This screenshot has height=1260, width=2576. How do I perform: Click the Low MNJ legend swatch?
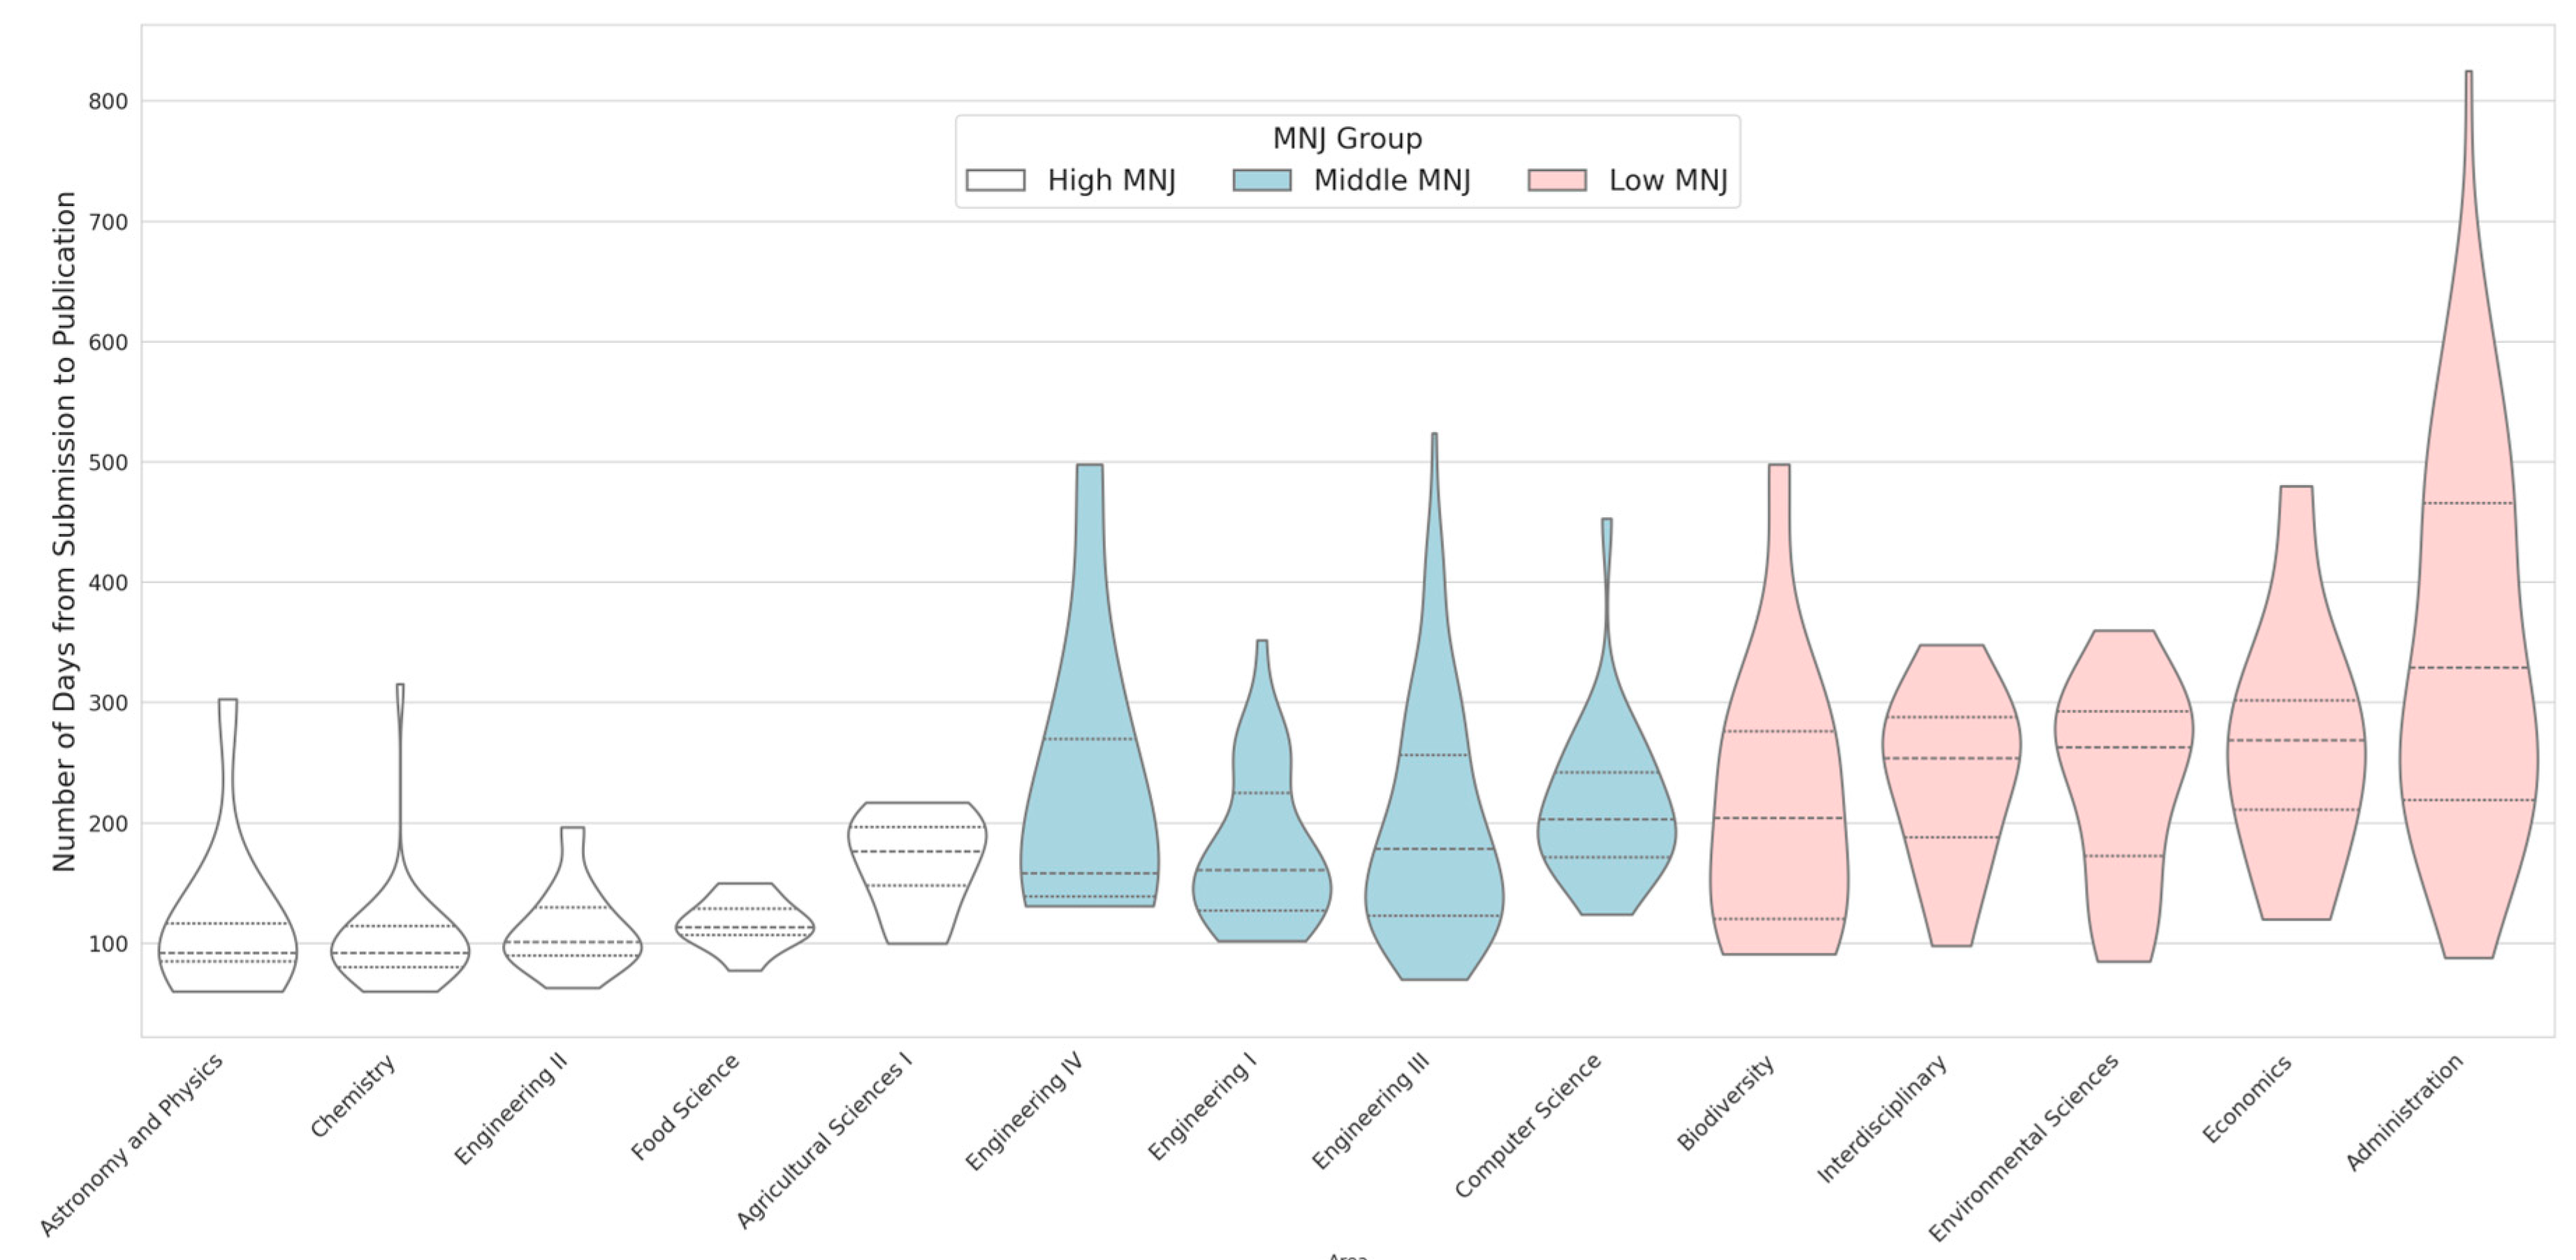tap(1557, 180)
